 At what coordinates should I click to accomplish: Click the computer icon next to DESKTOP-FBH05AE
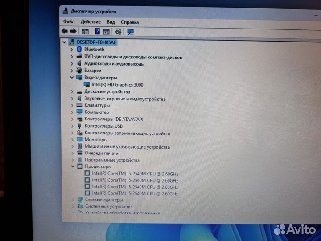pyautogui.click(x=72, y=42)
